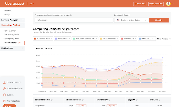
Task: Open Top Pages by Traffic
Action: click(x=11, y=39)
